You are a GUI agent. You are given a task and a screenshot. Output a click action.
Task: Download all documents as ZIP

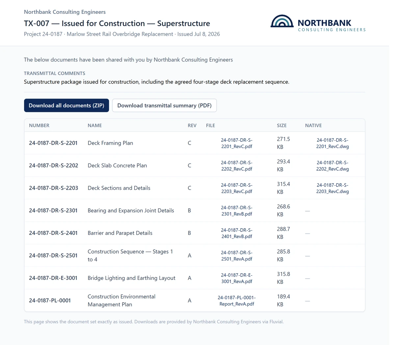pyautogui.click(x=66, y=106)
